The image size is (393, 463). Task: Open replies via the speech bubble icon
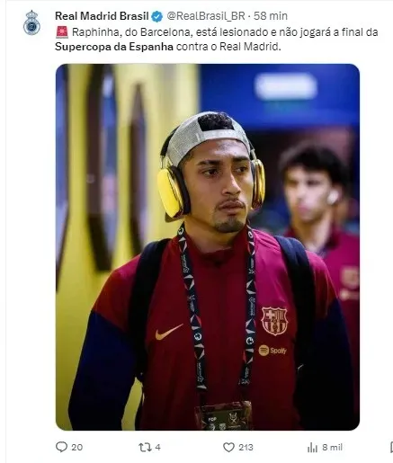[61, 447]
